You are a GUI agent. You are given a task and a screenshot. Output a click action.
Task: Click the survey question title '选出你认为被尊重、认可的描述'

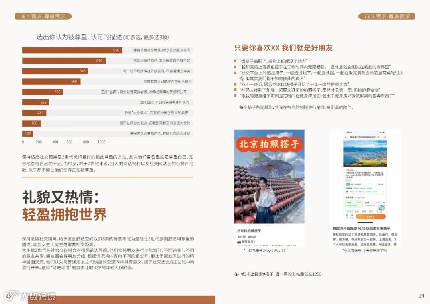(79, 37)
